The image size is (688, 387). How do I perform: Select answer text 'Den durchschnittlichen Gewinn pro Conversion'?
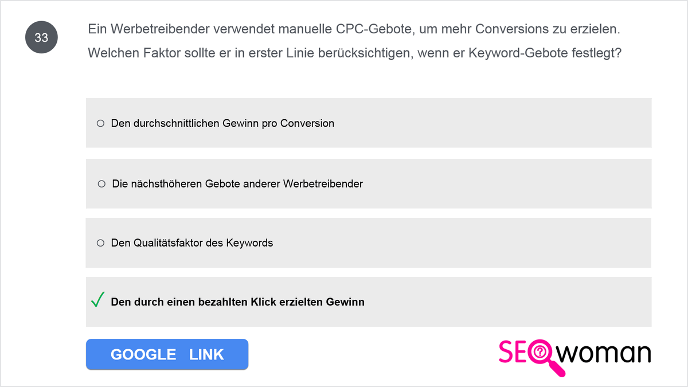[222, 123]
